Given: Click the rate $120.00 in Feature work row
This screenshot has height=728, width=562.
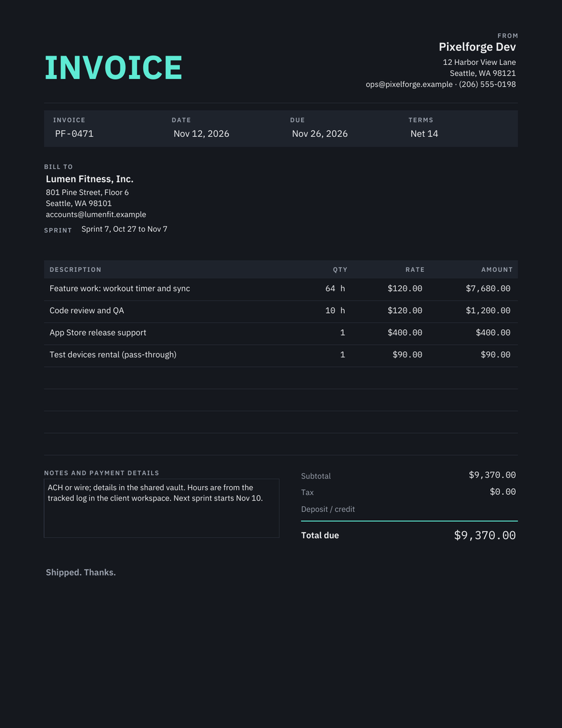Looking at the screenshot, I should click(405, 288).
